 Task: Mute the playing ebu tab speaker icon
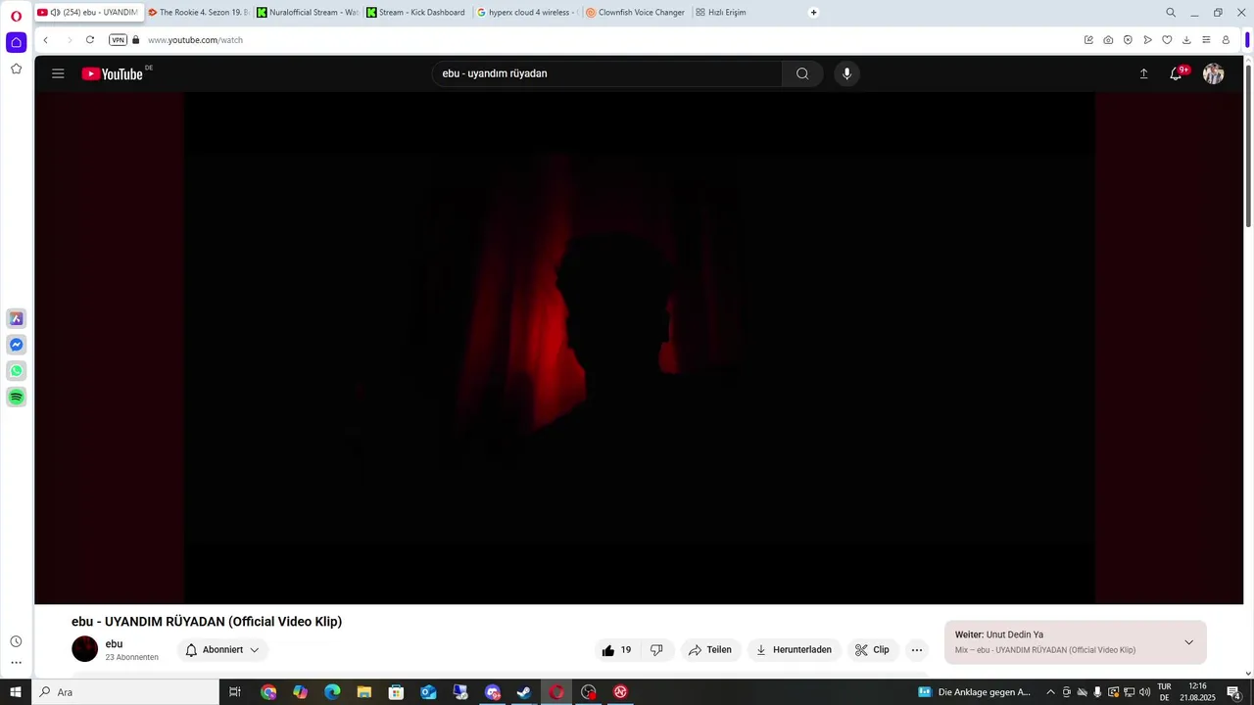click(x=55, y=13)
